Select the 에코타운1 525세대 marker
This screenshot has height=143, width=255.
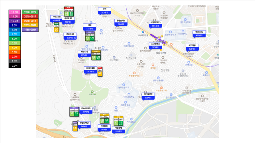192,47
